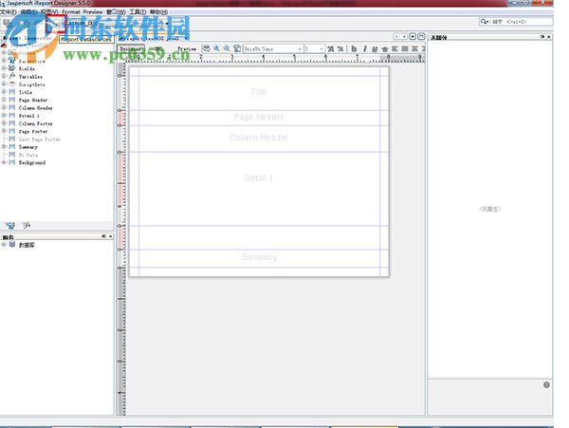This screenshot has height=428, width=569.
Task: Toggle italic formatting
Action: click(365, 48)
